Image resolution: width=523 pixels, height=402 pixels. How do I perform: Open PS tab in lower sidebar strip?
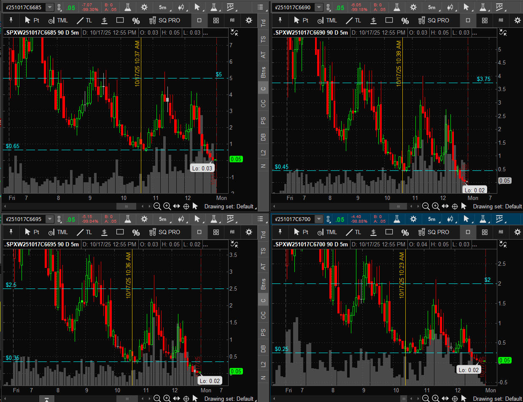point(263,332)
